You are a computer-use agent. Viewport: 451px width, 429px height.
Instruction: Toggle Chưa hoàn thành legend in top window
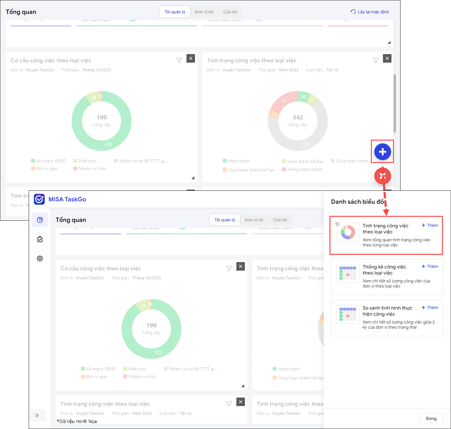(350, 161)
